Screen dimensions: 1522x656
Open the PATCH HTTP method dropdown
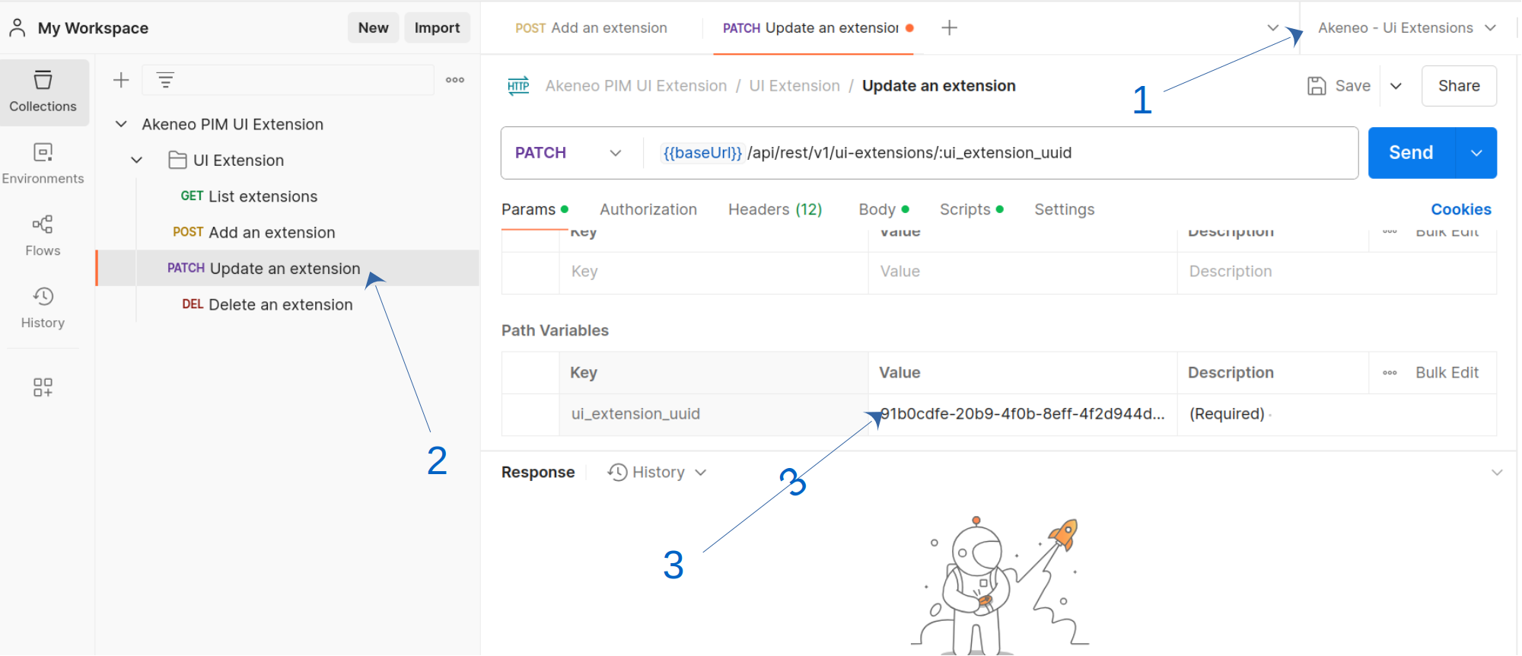[568, 153]
